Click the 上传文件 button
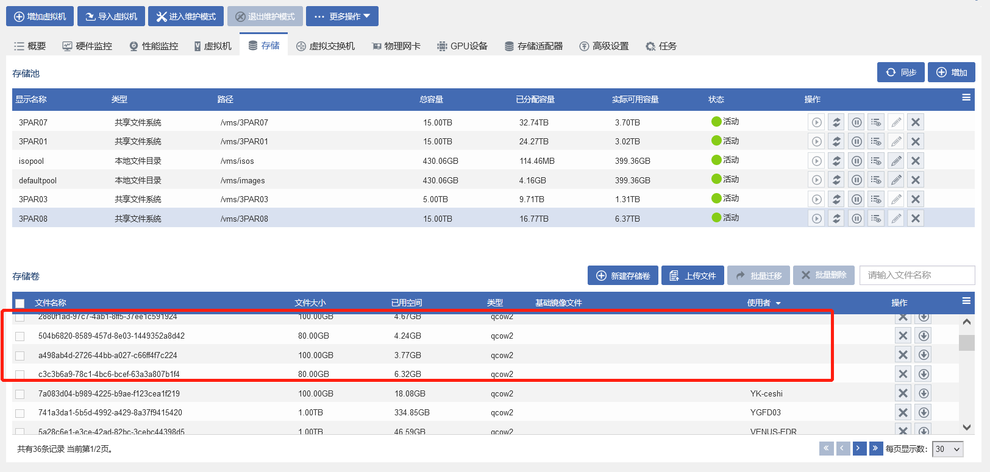Viewport: 990px width, 472px height. pos(693,275)
